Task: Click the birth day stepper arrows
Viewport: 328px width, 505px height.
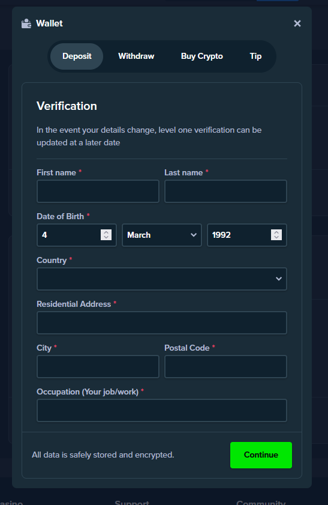Action: click(x=106, y=235)
